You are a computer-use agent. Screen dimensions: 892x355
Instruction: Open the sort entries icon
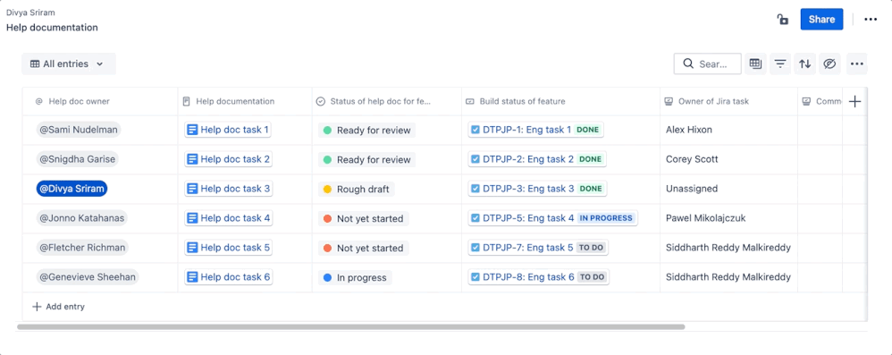point(805,63)
